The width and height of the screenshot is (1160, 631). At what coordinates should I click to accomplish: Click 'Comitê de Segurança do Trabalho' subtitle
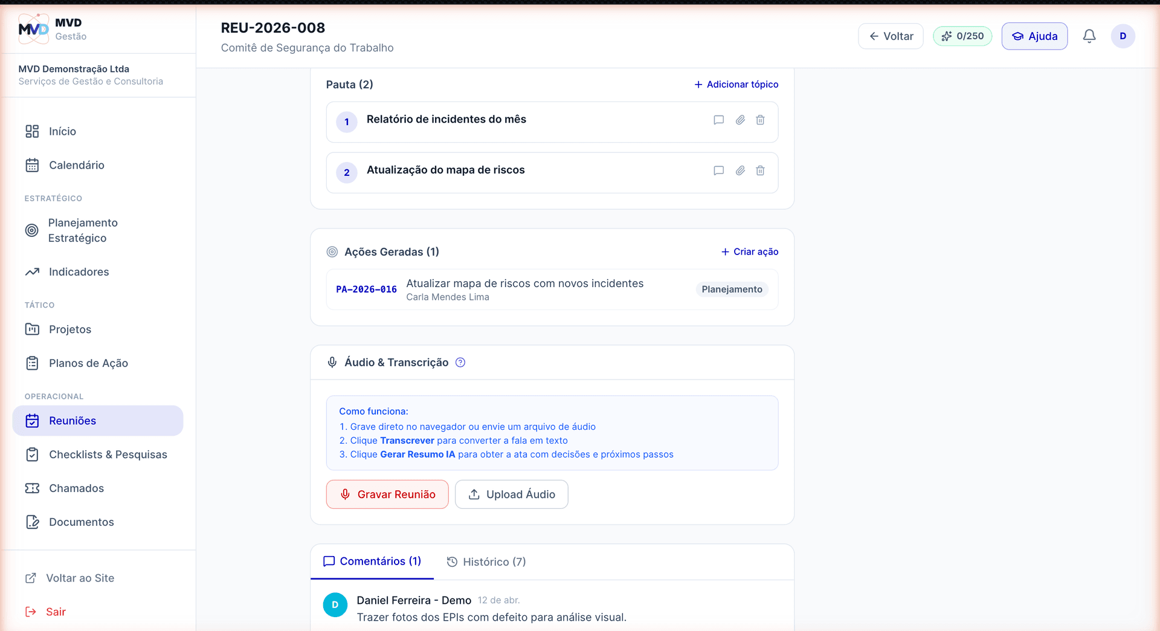click(308, 48)
